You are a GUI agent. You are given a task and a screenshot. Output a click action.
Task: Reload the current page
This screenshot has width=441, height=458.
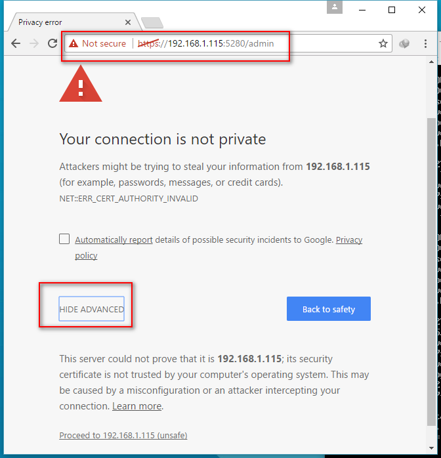[52, 44]
